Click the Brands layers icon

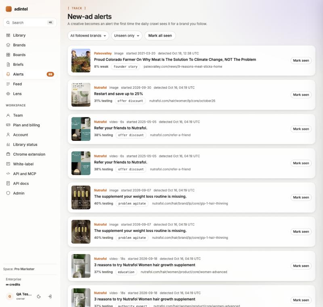point(8,45)
